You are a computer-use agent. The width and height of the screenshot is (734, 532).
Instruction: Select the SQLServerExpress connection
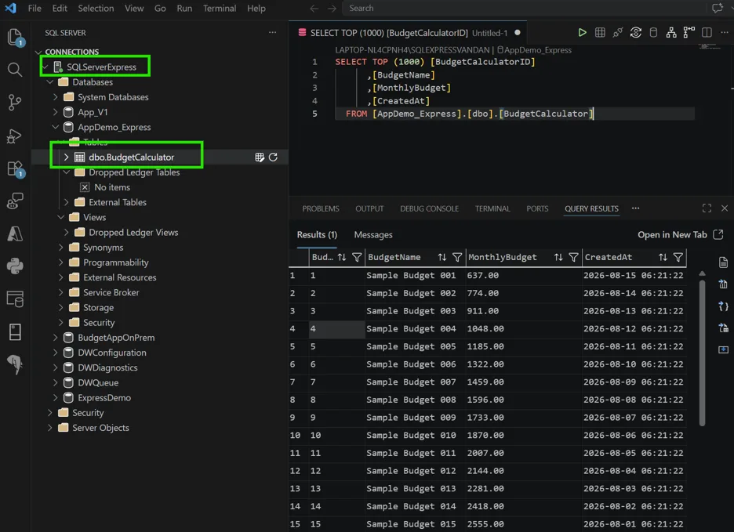tap(102, 67)
